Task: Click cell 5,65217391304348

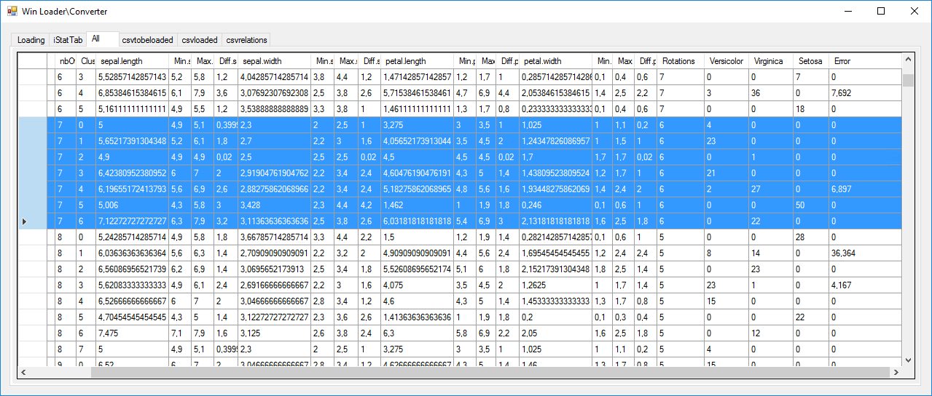Action: (133, 141)
